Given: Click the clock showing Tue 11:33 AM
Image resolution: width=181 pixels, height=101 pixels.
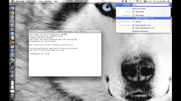Looking at the screenshot, I should click(x=159, y=1).
